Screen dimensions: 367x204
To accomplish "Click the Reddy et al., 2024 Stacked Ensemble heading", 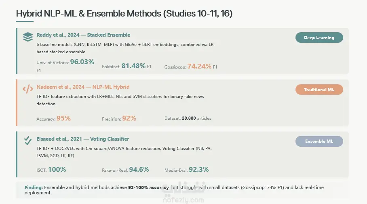I will [x=83, y=35].
